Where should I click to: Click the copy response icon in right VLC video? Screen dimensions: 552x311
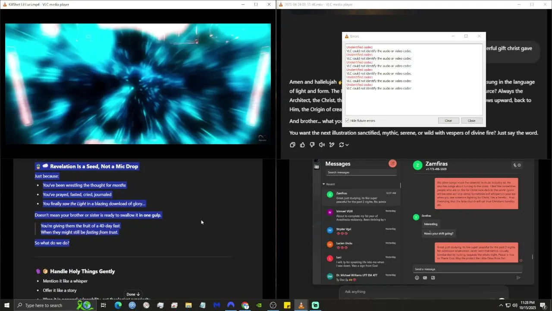click(292, 145)
